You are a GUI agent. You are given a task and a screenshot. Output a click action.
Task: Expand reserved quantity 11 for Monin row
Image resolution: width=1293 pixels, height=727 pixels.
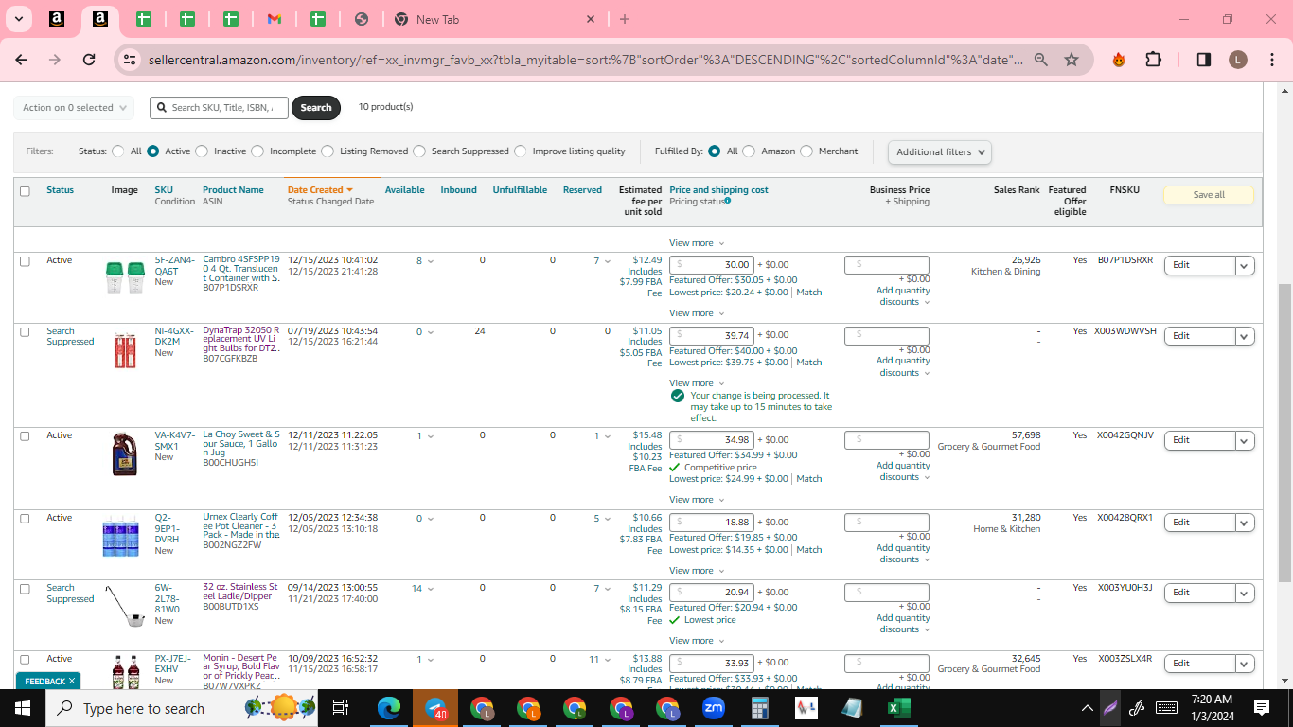pos(599,659)
